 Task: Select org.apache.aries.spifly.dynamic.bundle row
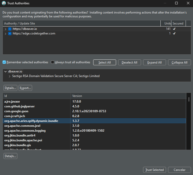click(94, 121)
